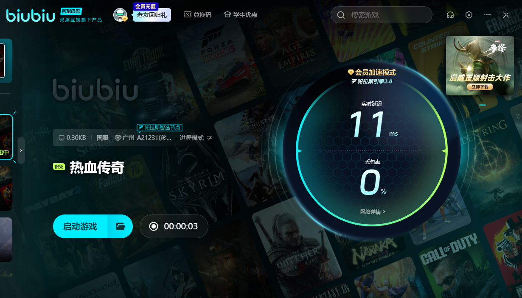The height and width of the screenshot is (298, 522).
Task: Open customer support via the headphone icon
Action: click(450, 15)
